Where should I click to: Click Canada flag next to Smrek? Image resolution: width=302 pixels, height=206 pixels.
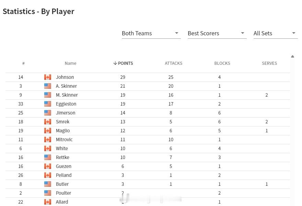coord(48,122)
